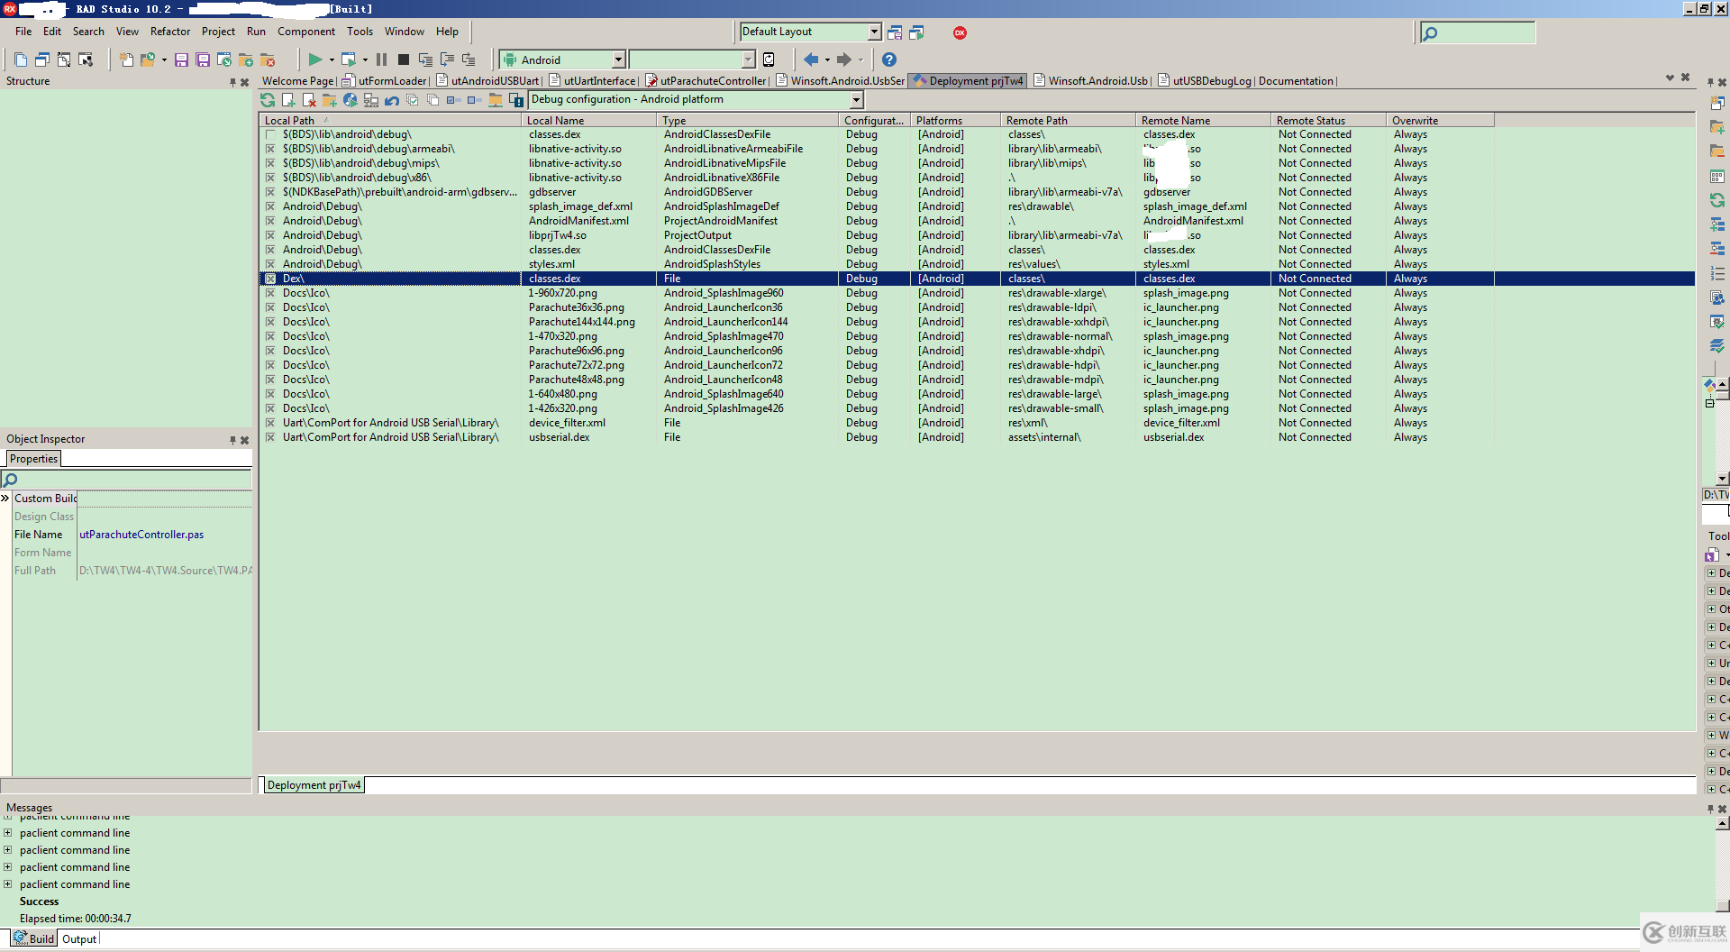The image size is (1730, 952).
Task: Switch to the utFormLoader tab
Action: point(392,81)
